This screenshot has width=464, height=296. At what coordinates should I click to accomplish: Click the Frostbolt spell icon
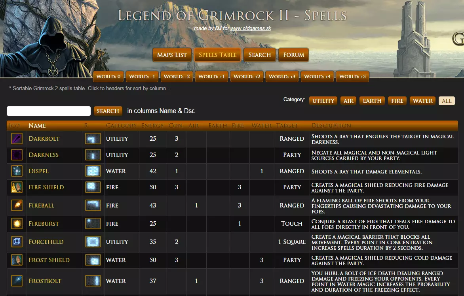pos(17,281)
